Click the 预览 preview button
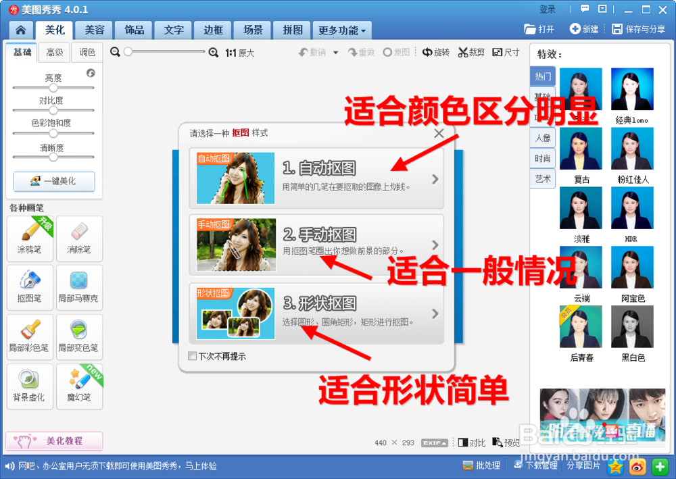 506,443
